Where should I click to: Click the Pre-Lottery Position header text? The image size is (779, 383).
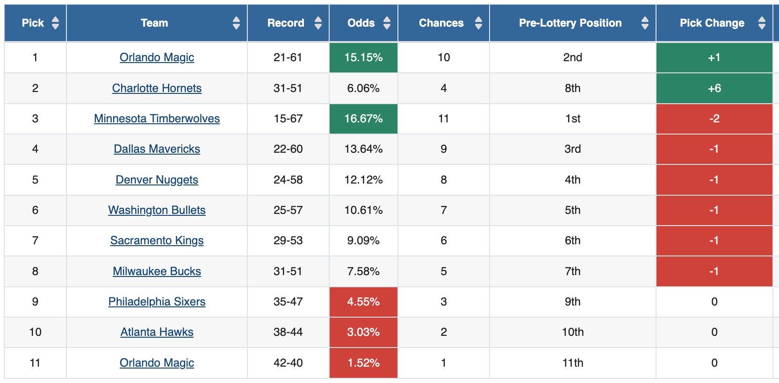[570, 23]
